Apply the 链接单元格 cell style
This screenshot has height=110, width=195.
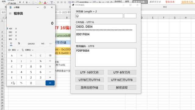[187, 2]
